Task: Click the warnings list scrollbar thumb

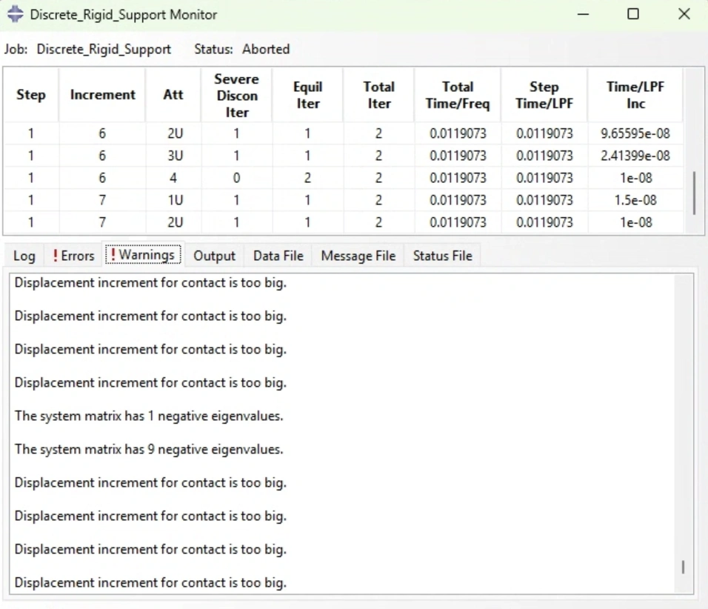Action: pos(683,567)
